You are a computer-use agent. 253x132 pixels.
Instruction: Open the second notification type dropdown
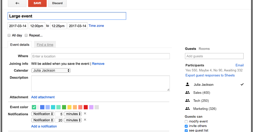[43, 120]
